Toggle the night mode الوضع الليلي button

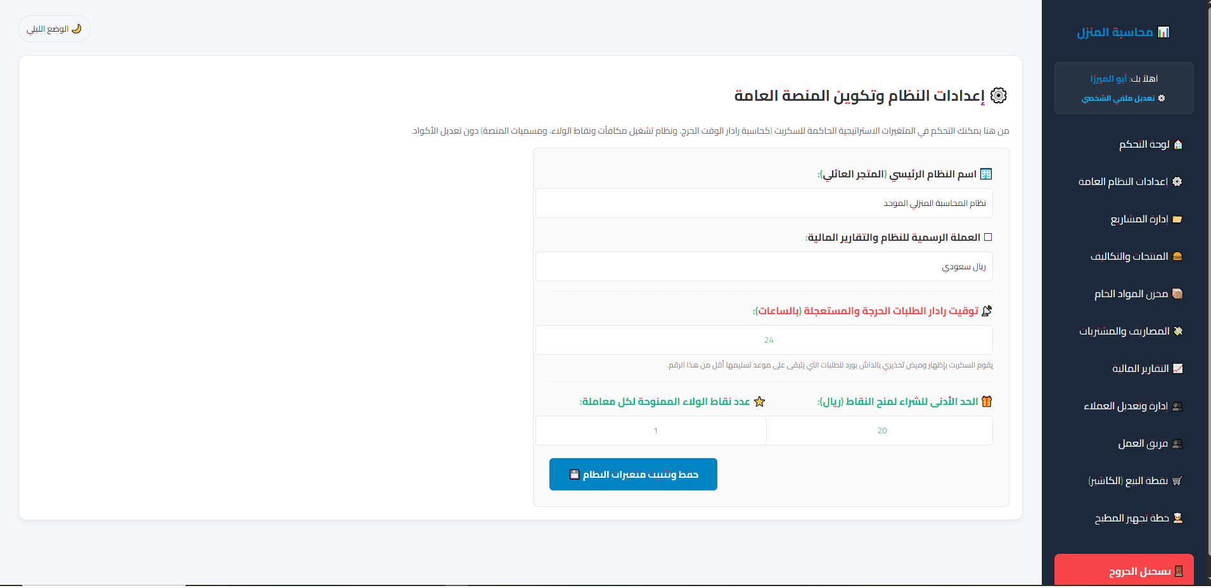[54, 29]
